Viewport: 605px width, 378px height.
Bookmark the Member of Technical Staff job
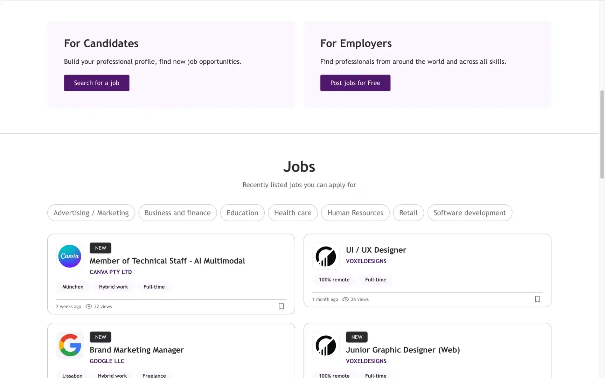[x=281, y=306]
